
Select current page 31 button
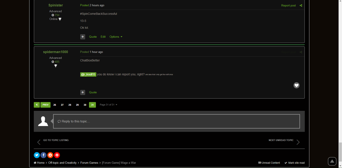tap(92, 105)
